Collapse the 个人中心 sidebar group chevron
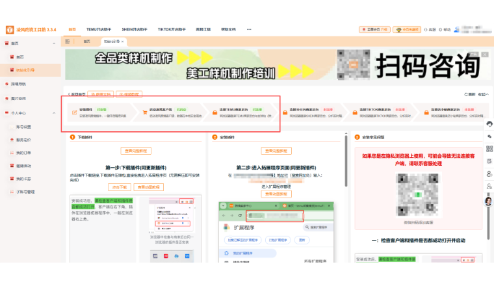Viewport: 494px width, 286px height. (54, 113)
